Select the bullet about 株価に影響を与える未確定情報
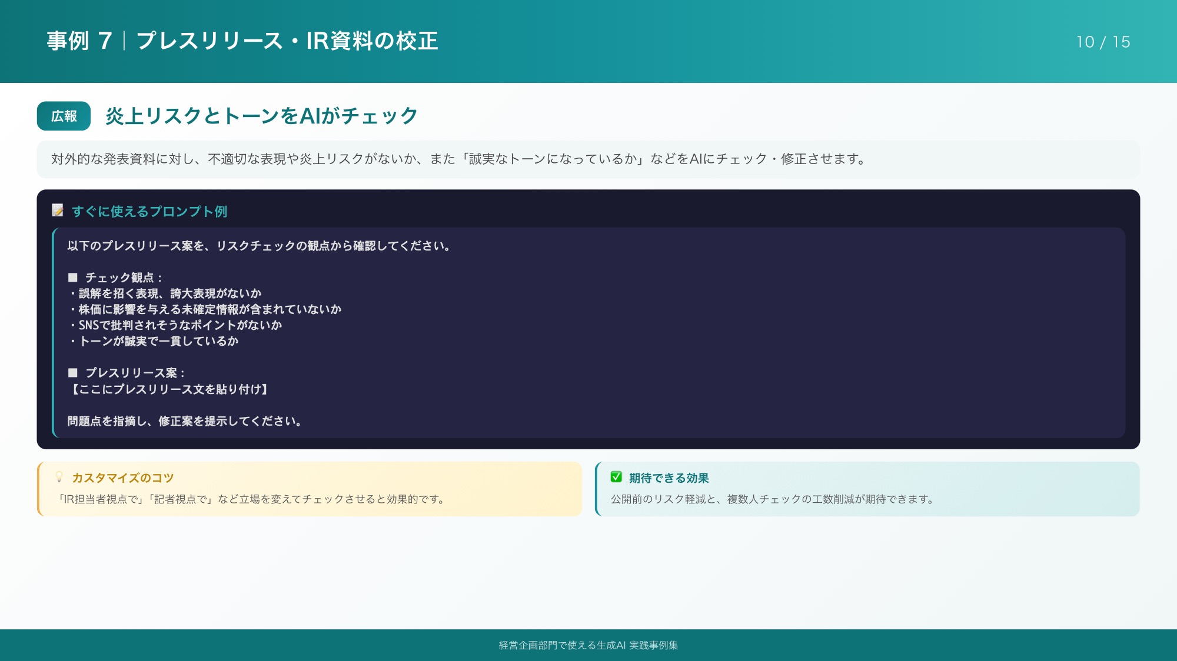Image resolution: width=1177 pixels, height=661 pixels. pos(205,309)
